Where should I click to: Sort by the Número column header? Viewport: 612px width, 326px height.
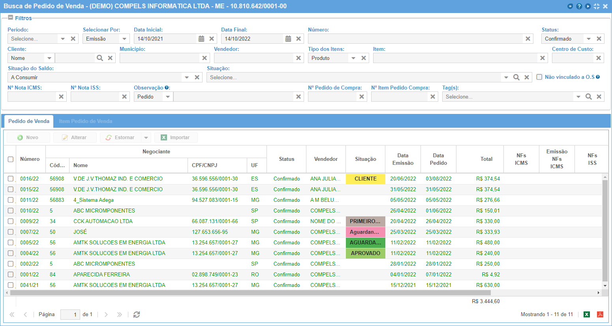click(30, 159)
